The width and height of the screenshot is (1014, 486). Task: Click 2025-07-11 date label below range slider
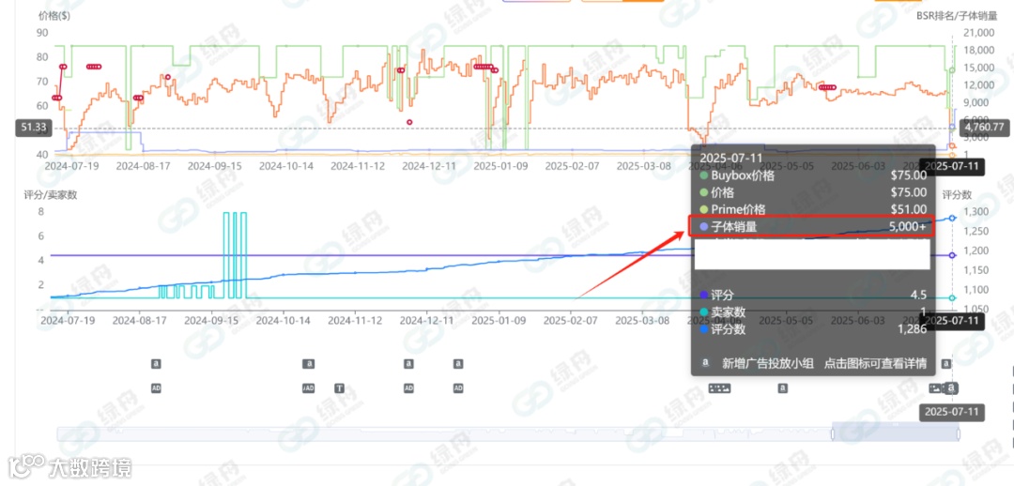(952, 412)
